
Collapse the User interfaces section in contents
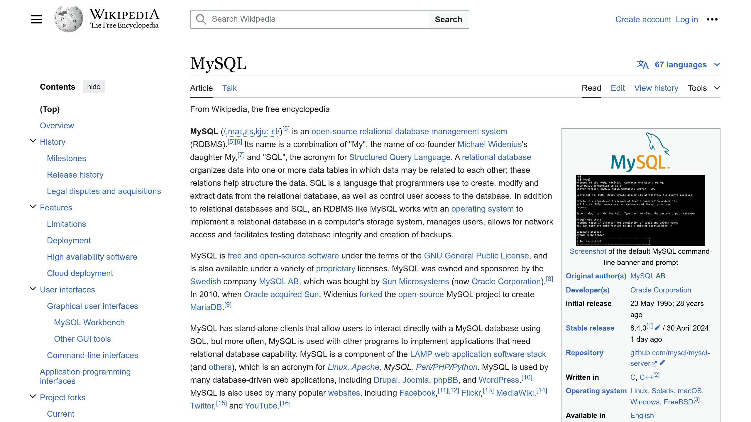(x=33, y=289)
